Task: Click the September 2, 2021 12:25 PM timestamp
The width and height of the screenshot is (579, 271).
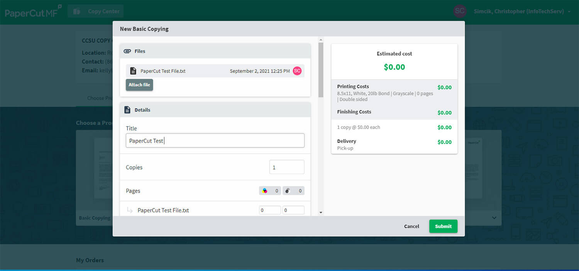Action: pyautogui.click(x=260, y=71)
